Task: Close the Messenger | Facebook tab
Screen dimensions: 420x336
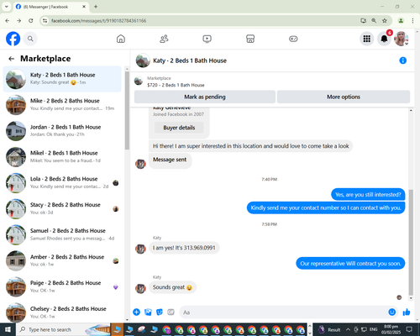Action: coord(84,7)
